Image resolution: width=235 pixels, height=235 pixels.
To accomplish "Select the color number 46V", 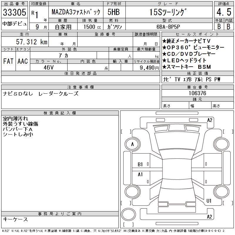I will [48, 68].
